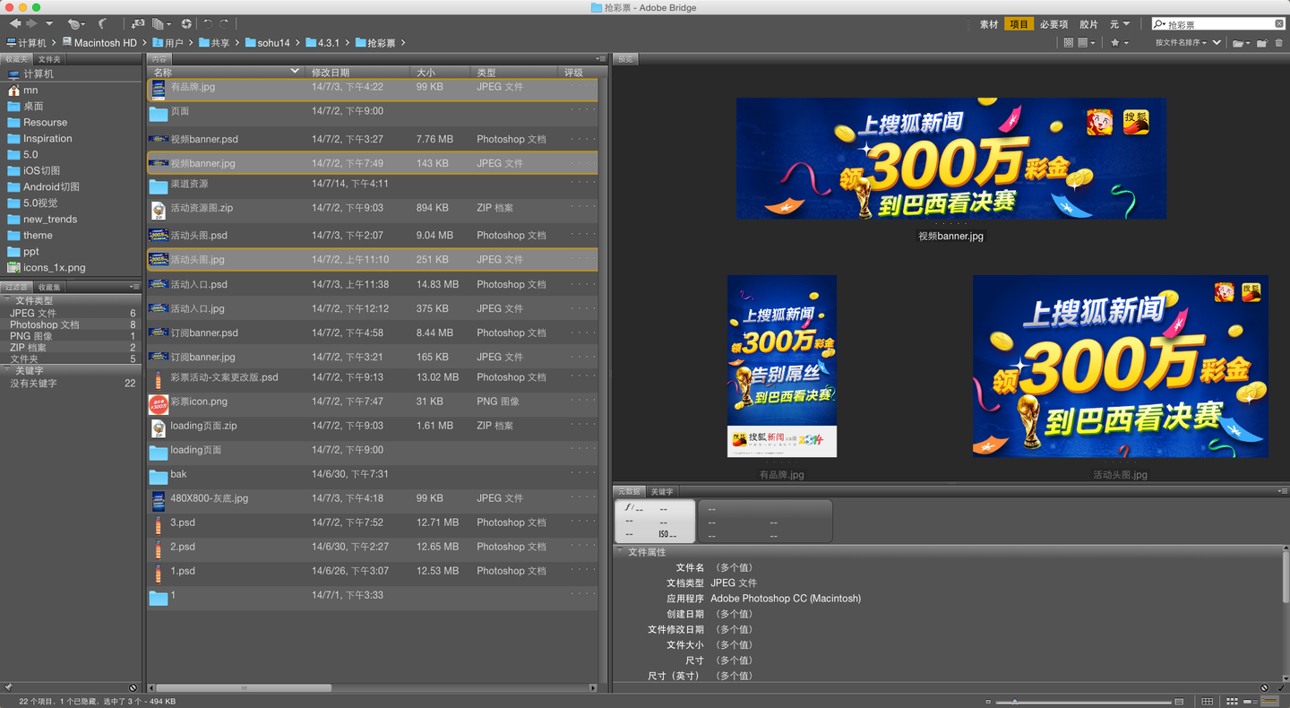Screen dimensions: 1290x708
Task: Switch to the 必要项 workspace
Action: [x=1053, y=24]
